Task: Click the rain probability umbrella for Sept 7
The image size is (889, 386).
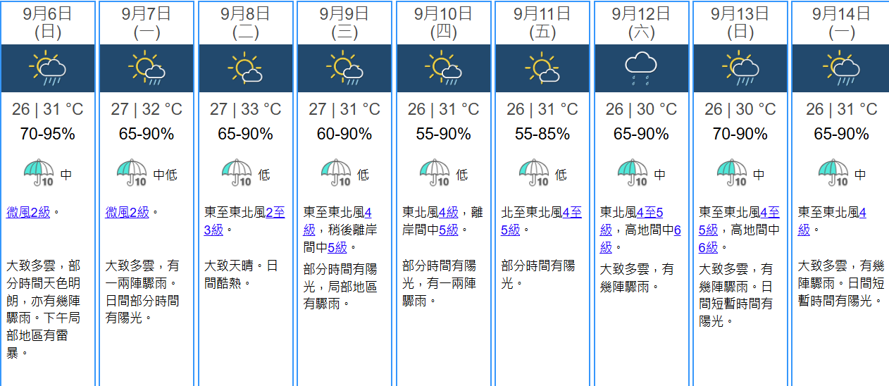Action: point(132,173)
